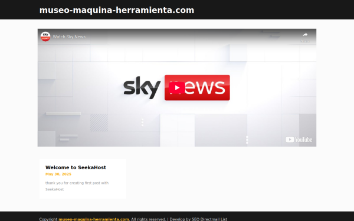This screenshot has height=221, width=354.
Task: Open the museo-maquina-herramienta.com site title
Action: pyautogui.click(x=117, y=10)
